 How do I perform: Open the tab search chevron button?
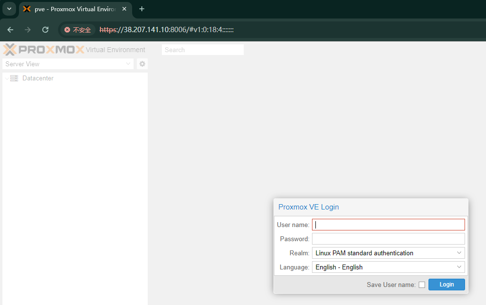[9, 9]
